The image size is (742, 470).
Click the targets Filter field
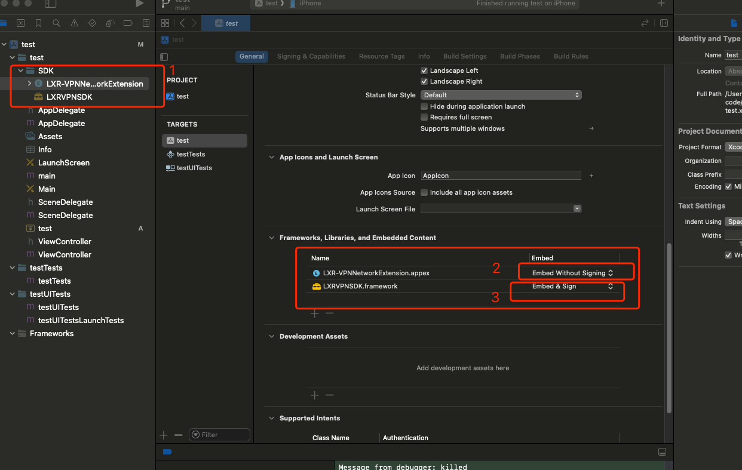tap(219, 435)
